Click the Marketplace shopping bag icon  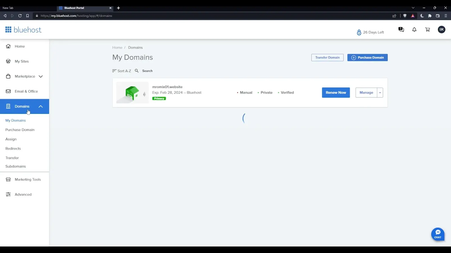(8, 76)
